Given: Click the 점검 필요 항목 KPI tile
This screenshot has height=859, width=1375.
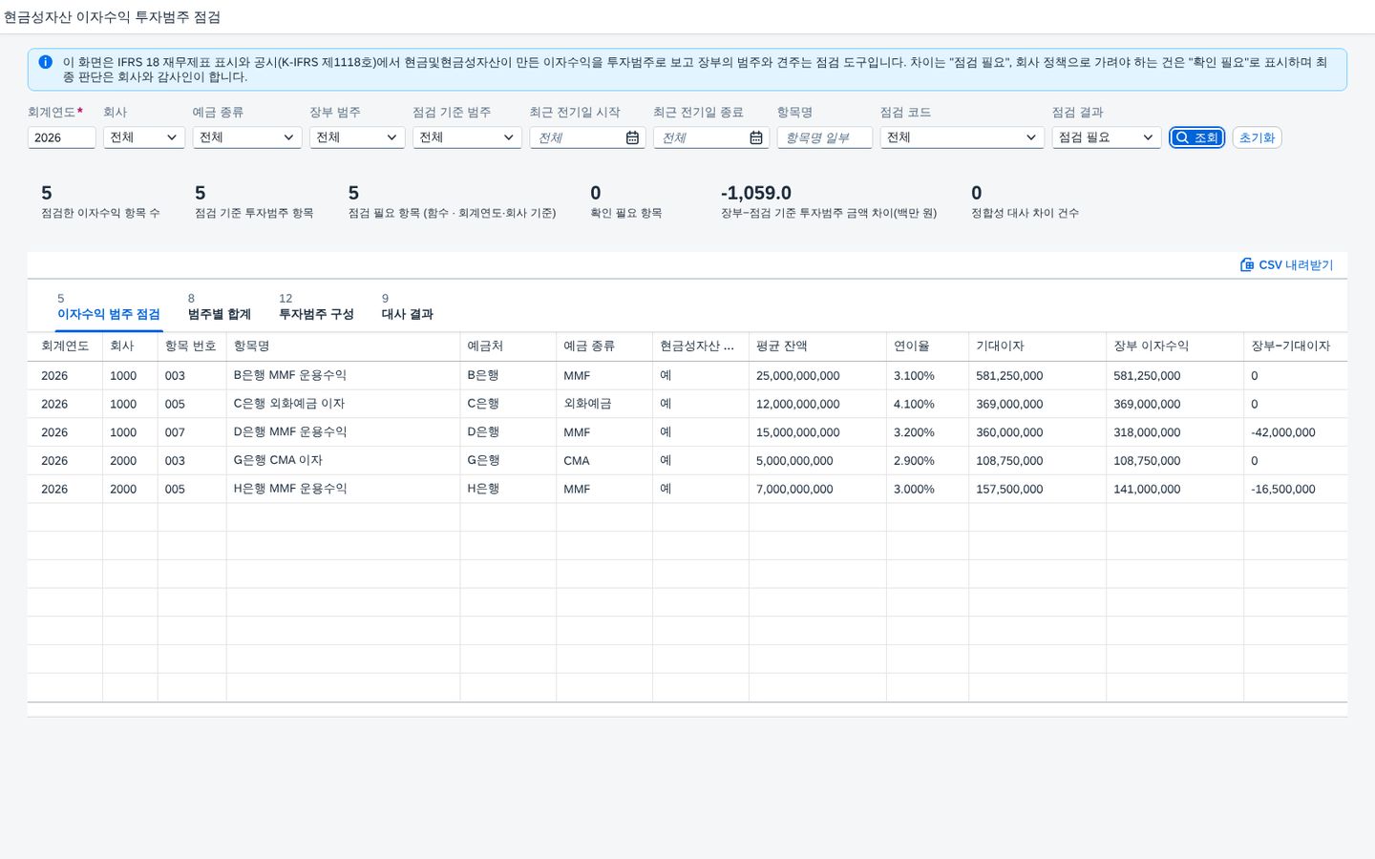Looking at the screenshot, I should (x=452, y=201).
